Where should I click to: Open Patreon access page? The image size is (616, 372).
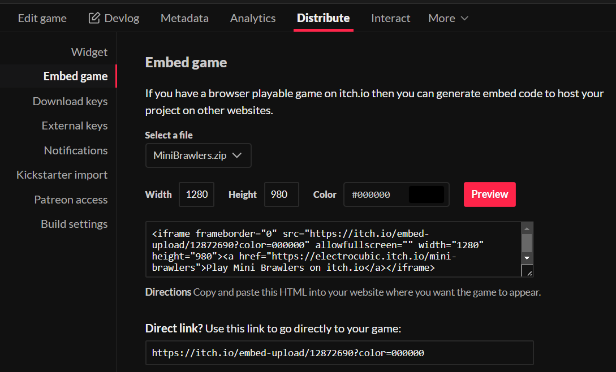(71, 200)
